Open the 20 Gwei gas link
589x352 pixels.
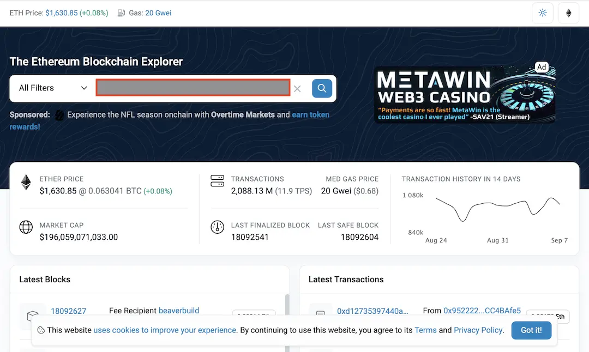(158, 13)
